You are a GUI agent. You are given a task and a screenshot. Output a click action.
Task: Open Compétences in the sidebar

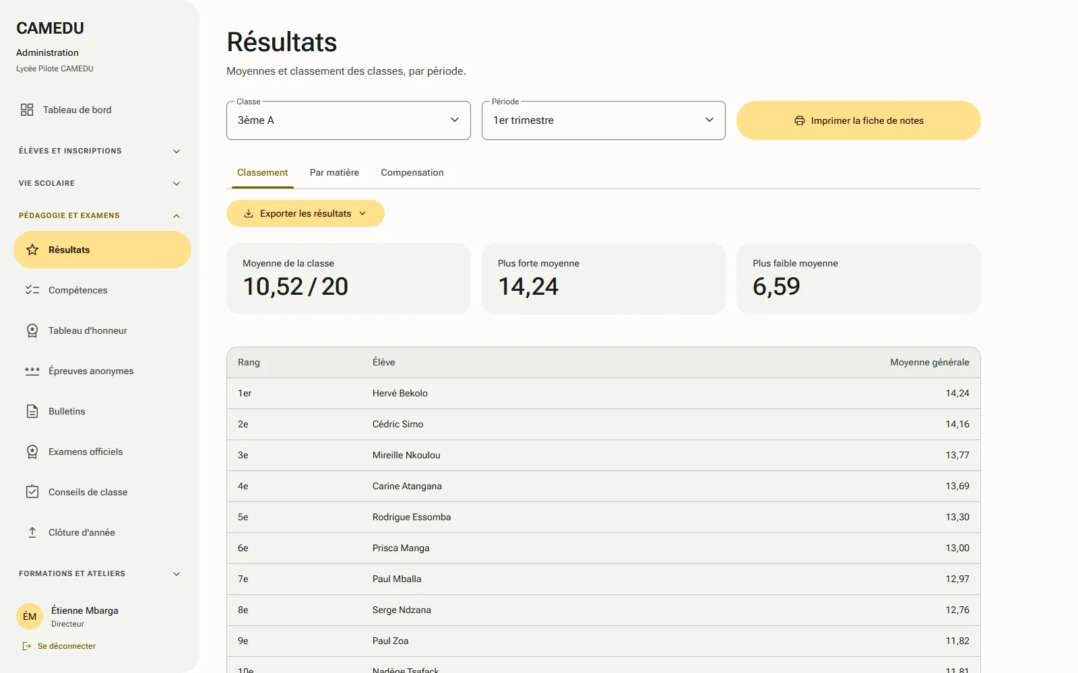(102, 290)
